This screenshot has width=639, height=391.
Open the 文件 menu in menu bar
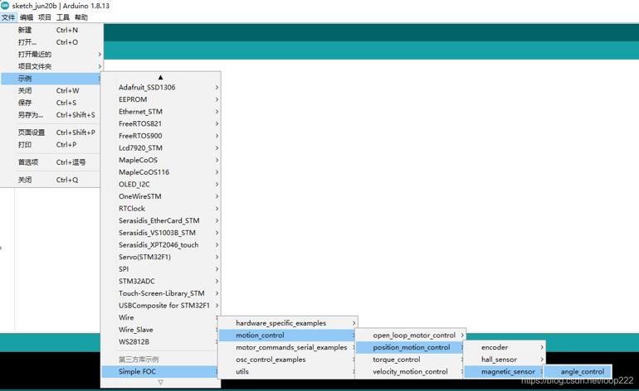[x=8, y=17]
